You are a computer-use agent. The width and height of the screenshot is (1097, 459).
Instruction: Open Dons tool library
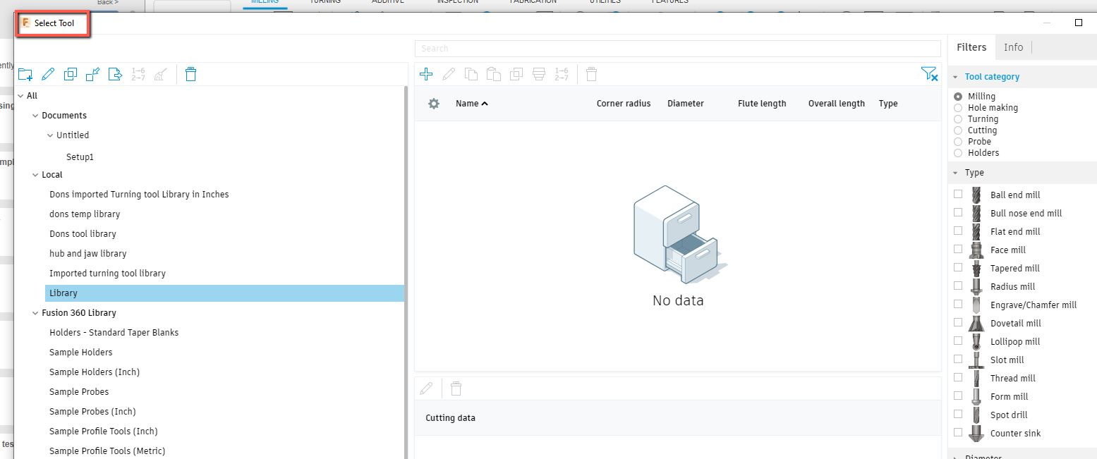83,234
